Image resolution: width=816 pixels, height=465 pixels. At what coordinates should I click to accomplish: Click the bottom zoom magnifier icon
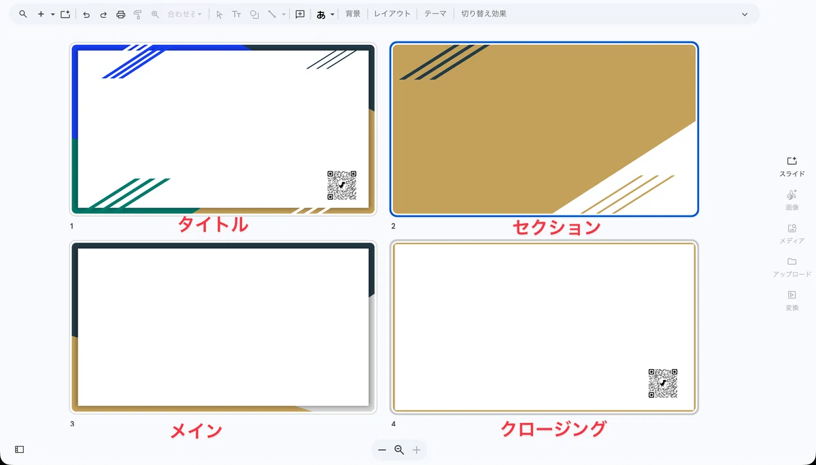click(399, 450)
